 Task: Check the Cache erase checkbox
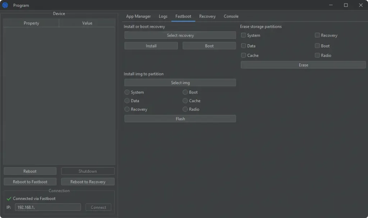244,55
